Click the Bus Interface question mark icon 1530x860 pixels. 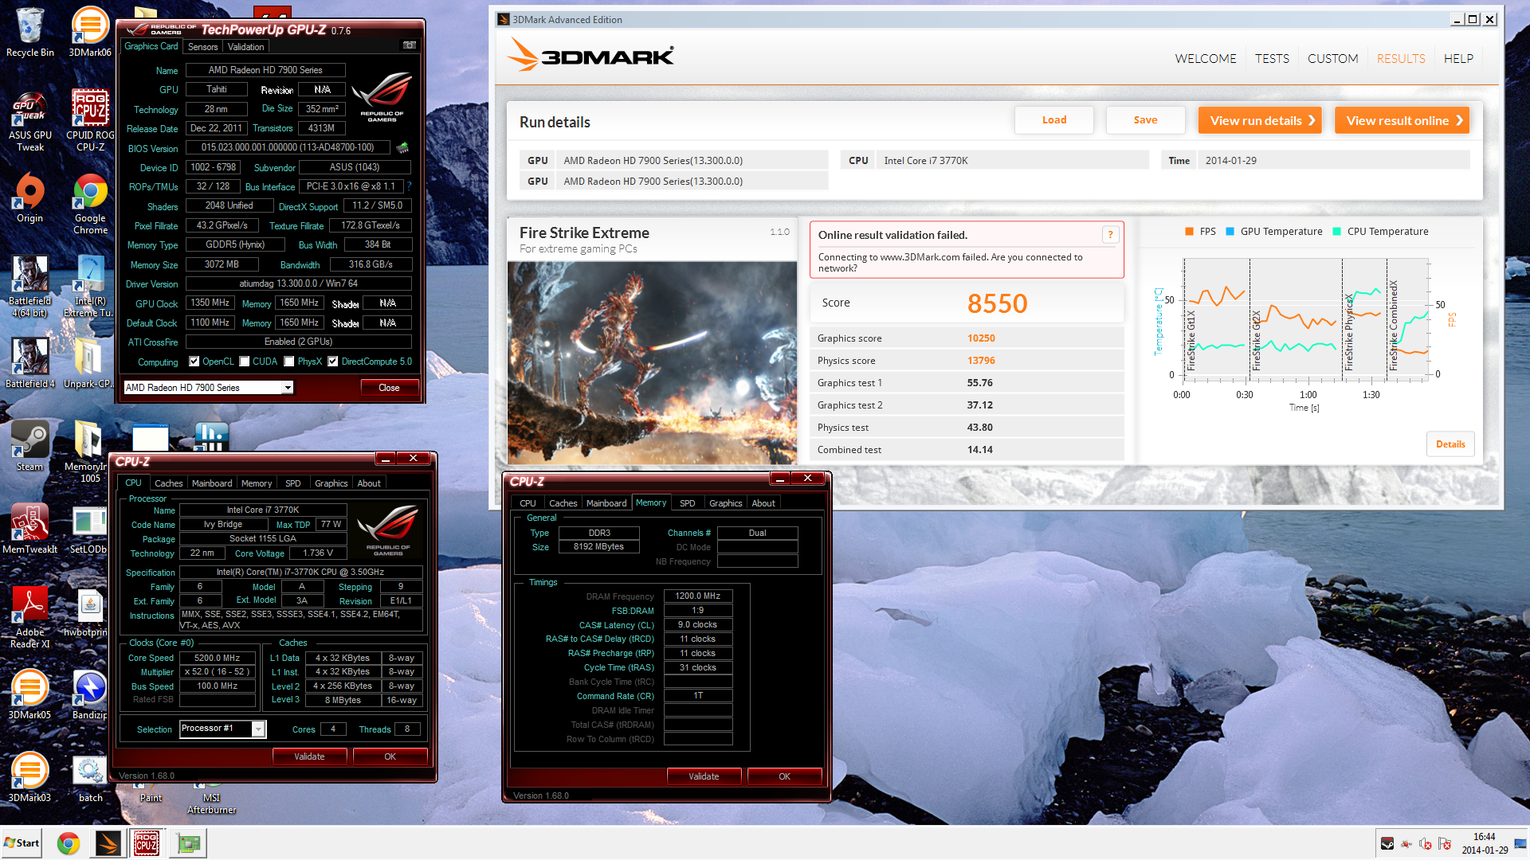tap(410, 186)
